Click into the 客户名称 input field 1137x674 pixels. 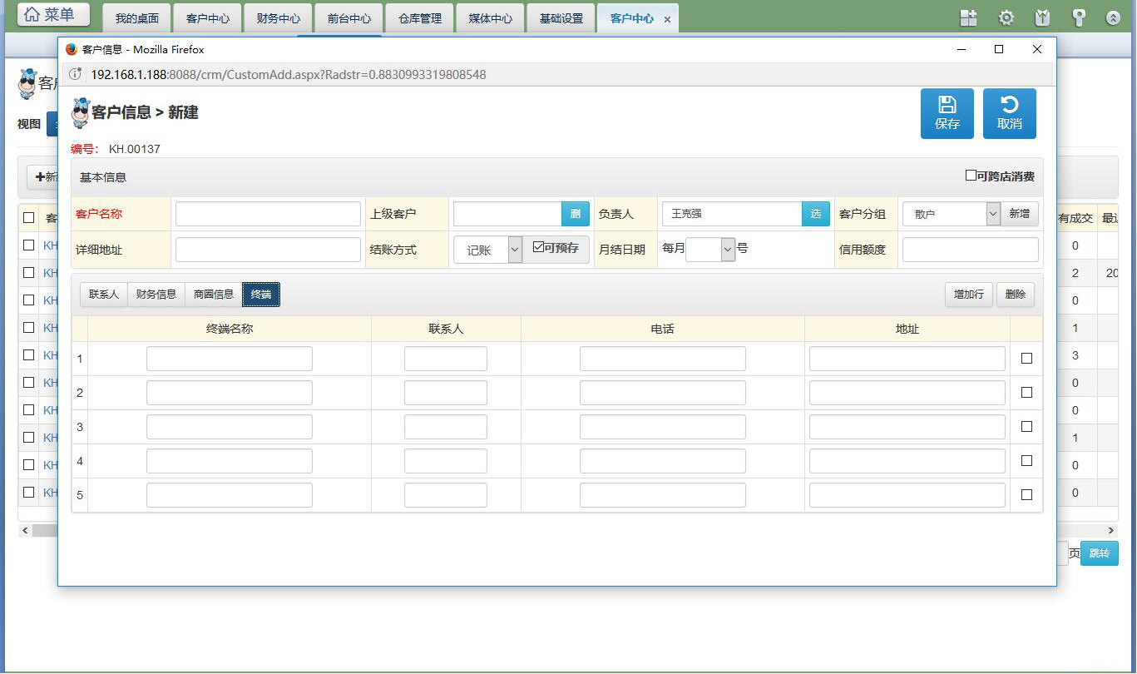coord(268,214)
